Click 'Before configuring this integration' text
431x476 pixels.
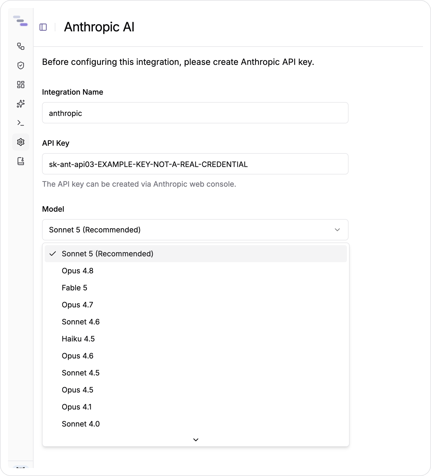click(x=178, y=62)
